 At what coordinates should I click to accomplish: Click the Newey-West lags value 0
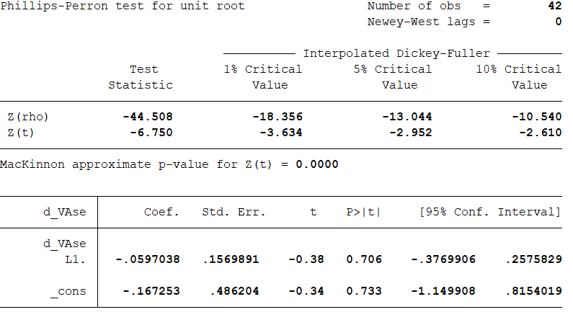tap(558, 22)
